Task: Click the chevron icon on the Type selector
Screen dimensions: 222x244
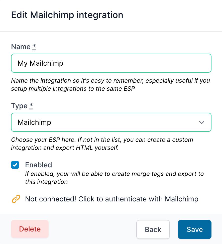Action: coord(201,123)
